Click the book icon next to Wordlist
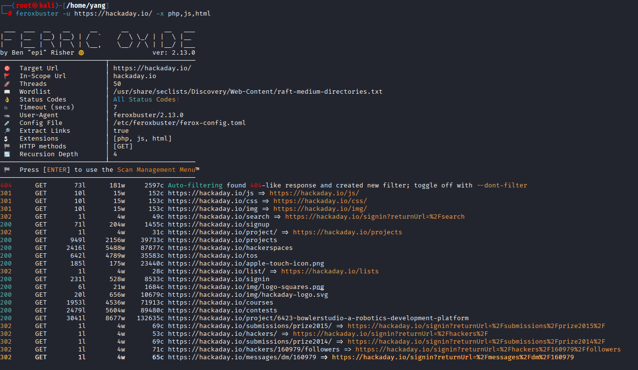638x370 pixels. point(7,92)
